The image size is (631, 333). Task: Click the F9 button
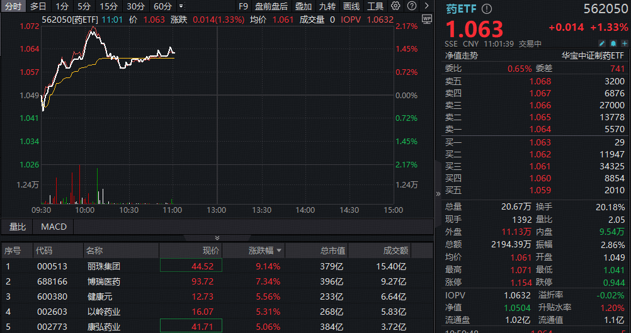click(244, 6)
